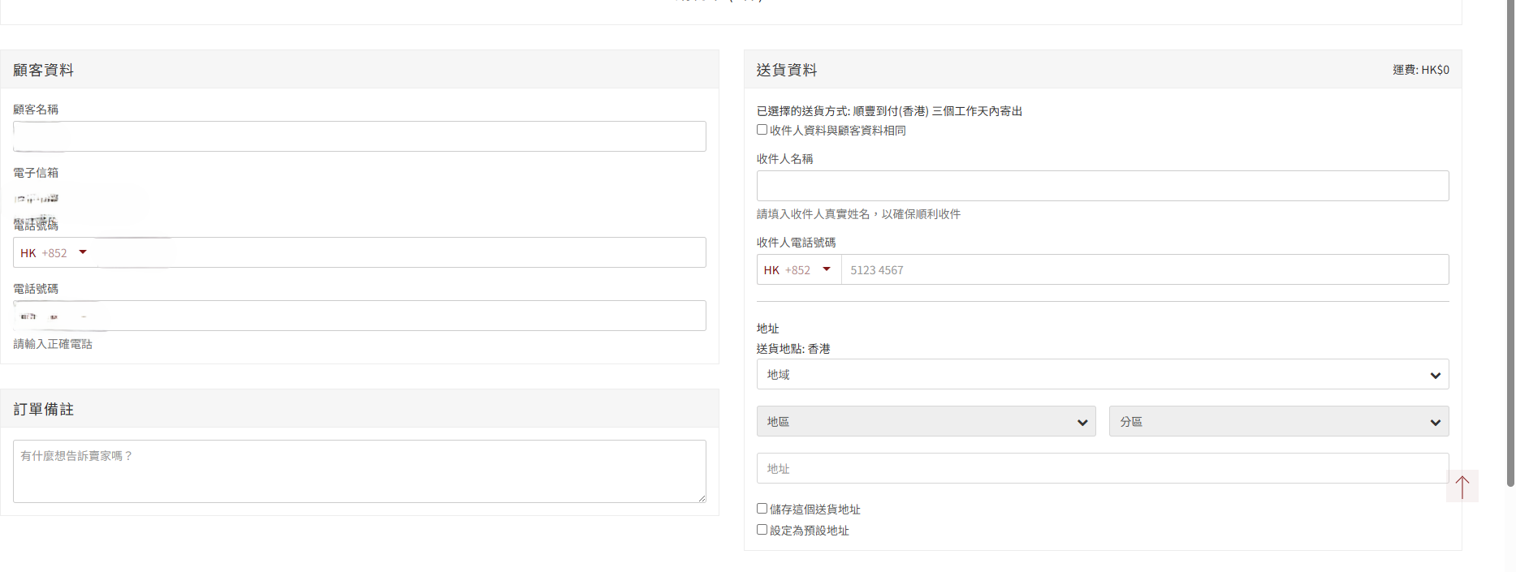Screen dimensions: 1516x572
Task: Open the 分區 sub-district dropdown
Action: click(x=1278, y=422)
